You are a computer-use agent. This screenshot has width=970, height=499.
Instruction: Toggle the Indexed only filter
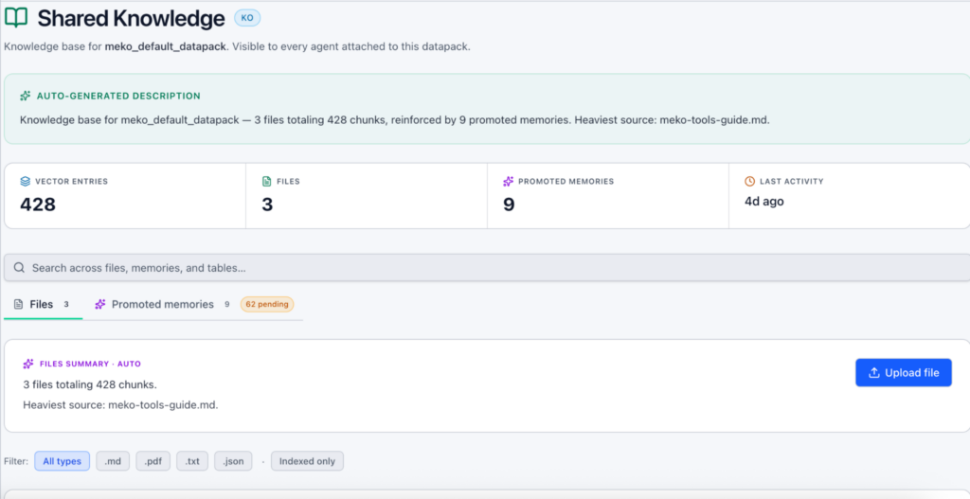pos(307,461)
